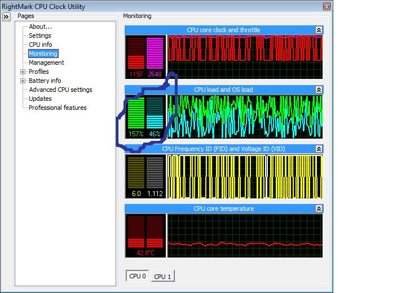Expand the Profiles tree node

23,72
